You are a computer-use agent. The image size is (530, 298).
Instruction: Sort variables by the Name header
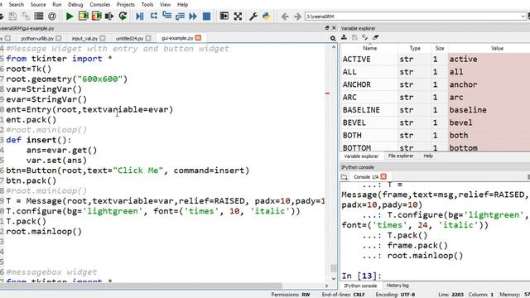coord(370,48)
